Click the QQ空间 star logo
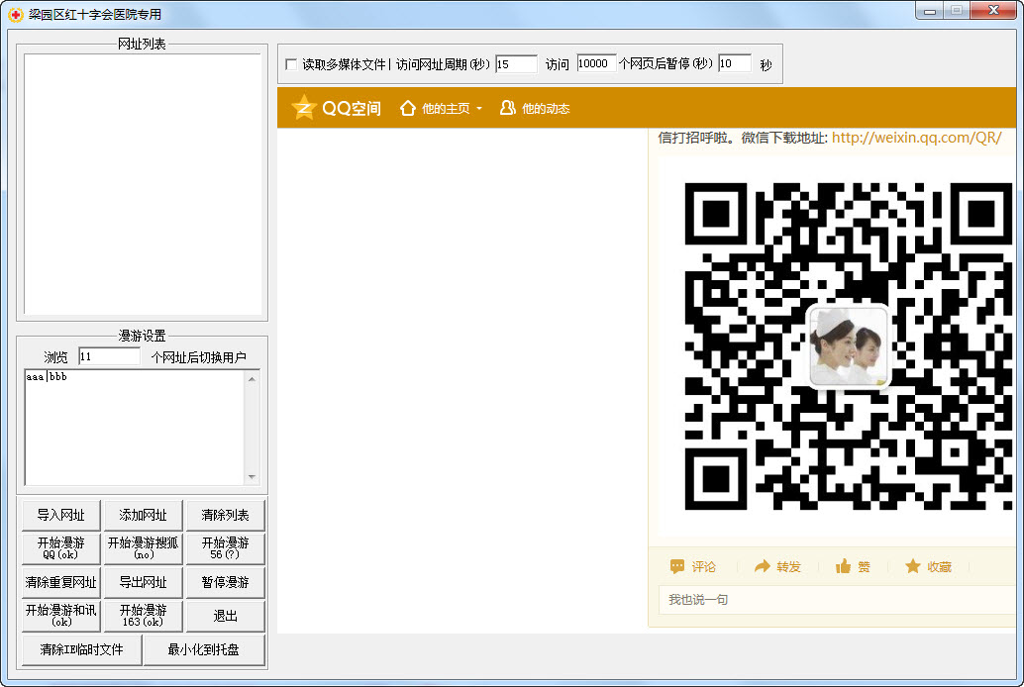This screenshot has width=1024, height=687. pyautogui.click(x=303, y=108)
